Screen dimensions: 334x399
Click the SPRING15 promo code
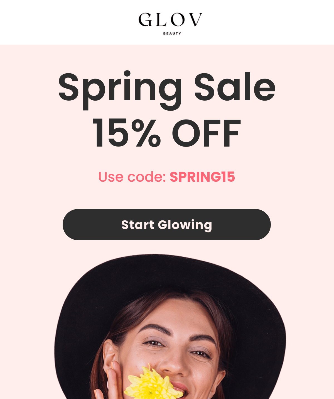pyautogui.click(x=202, y=177)
